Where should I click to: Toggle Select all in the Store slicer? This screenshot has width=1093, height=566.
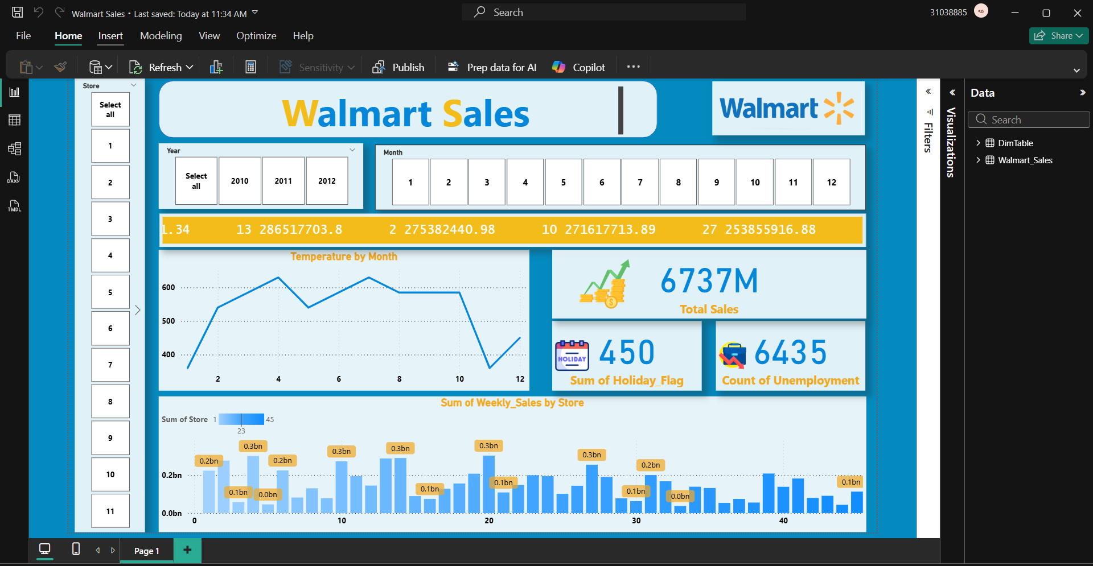(x=110, y=109)
